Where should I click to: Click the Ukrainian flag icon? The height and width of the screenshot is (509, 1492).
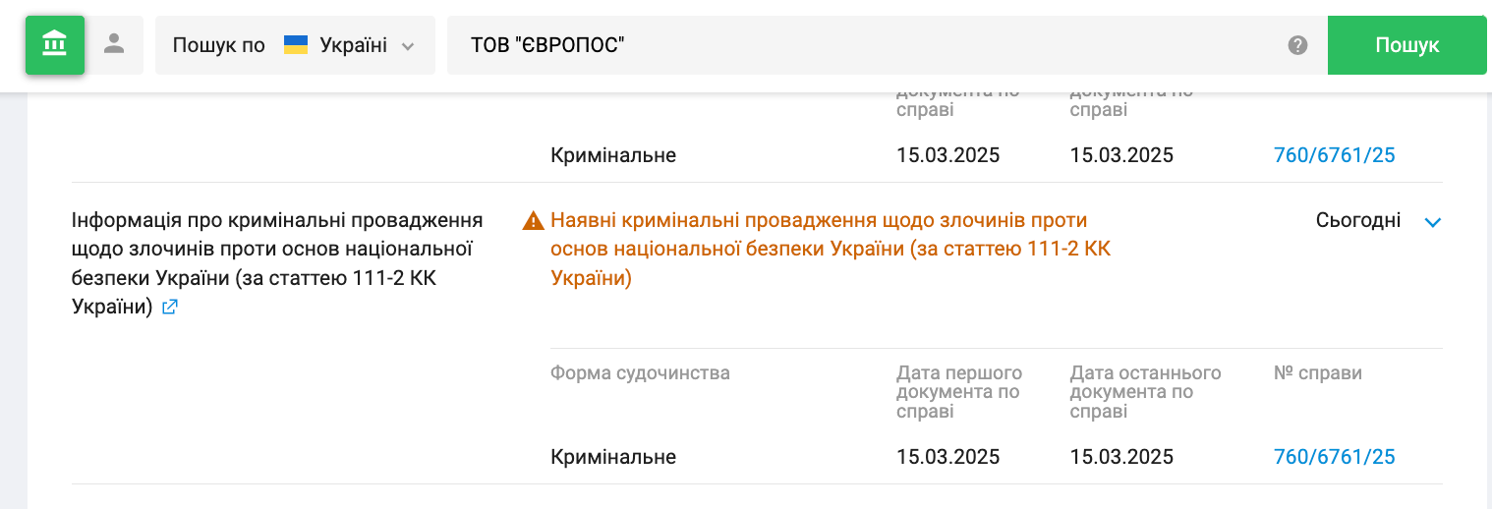pyautogui.click(x=296, y=44)
